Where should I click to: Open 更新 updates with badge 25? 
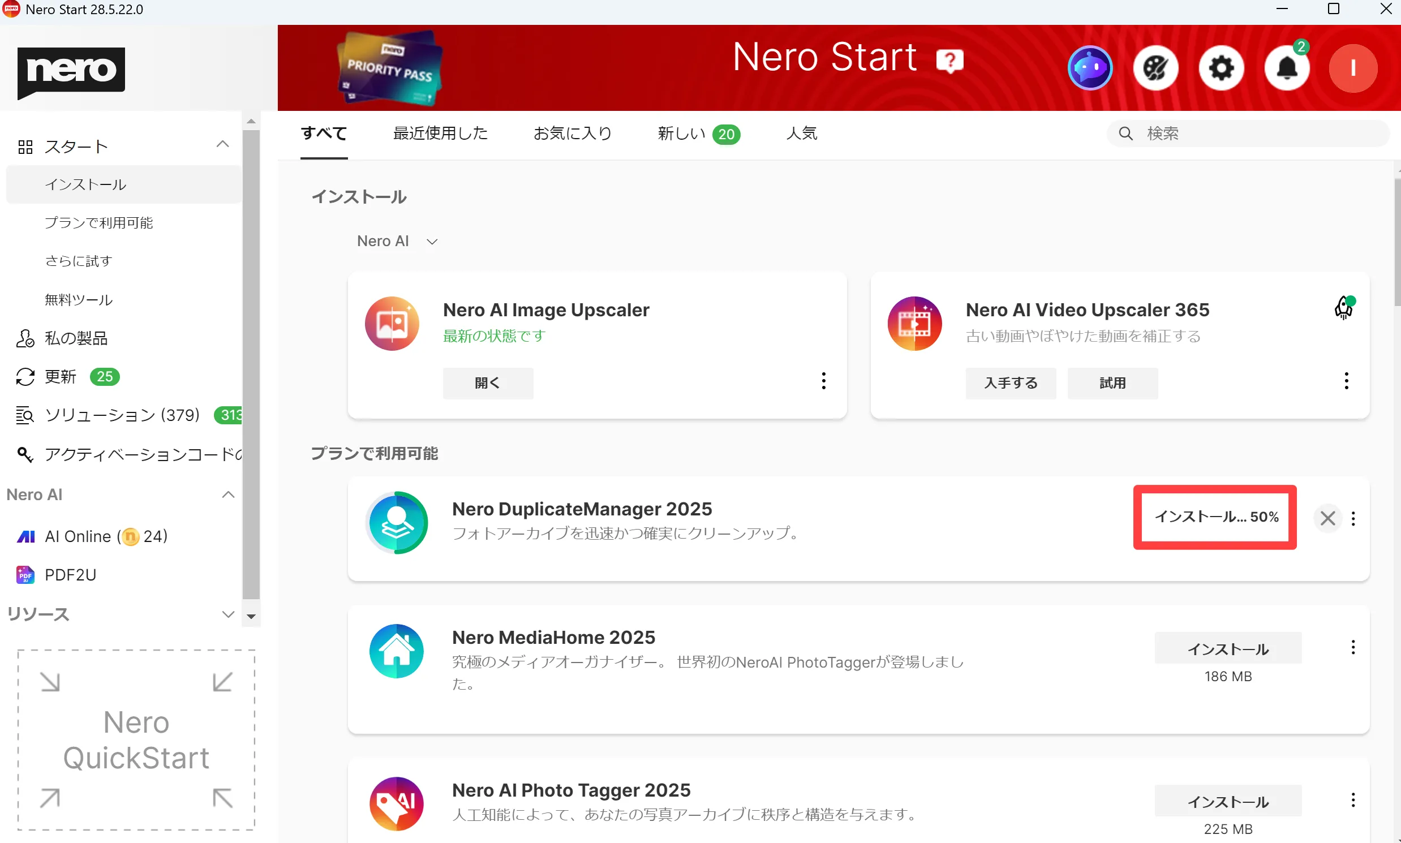(61, 377)
